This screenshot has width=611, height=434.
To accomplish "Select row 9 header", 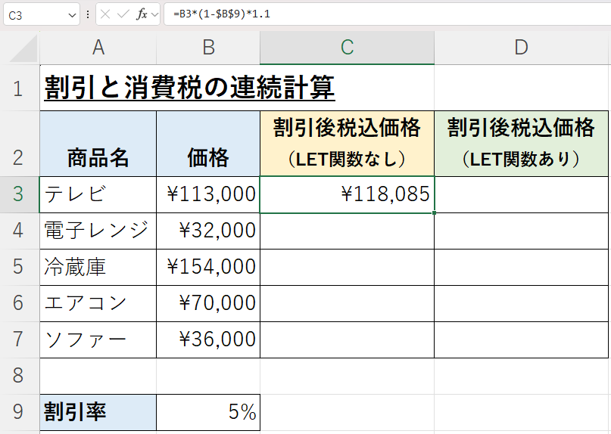I will point(19,412).
